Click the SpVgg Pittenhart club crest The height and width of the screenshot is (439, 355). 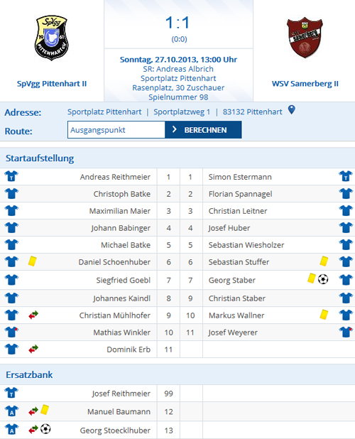51,38
